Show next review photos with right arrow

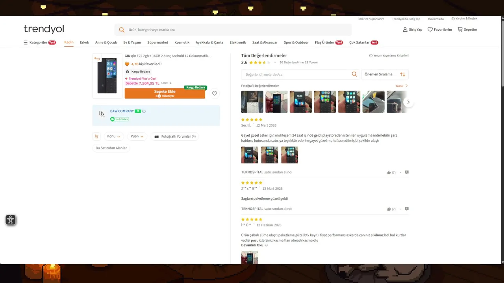click(x=408, y=102)
